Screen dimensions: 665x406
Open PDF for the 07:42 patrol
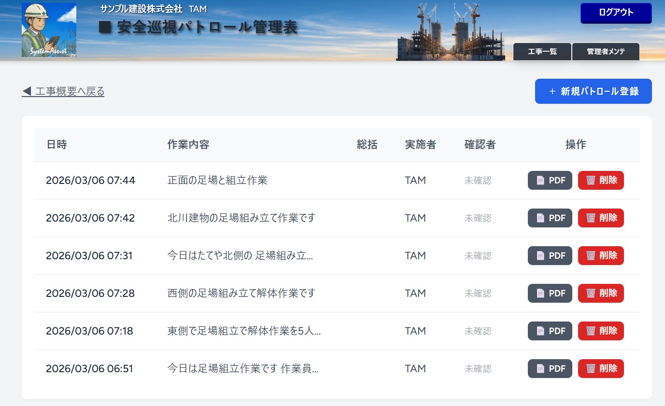click(550, 218)
